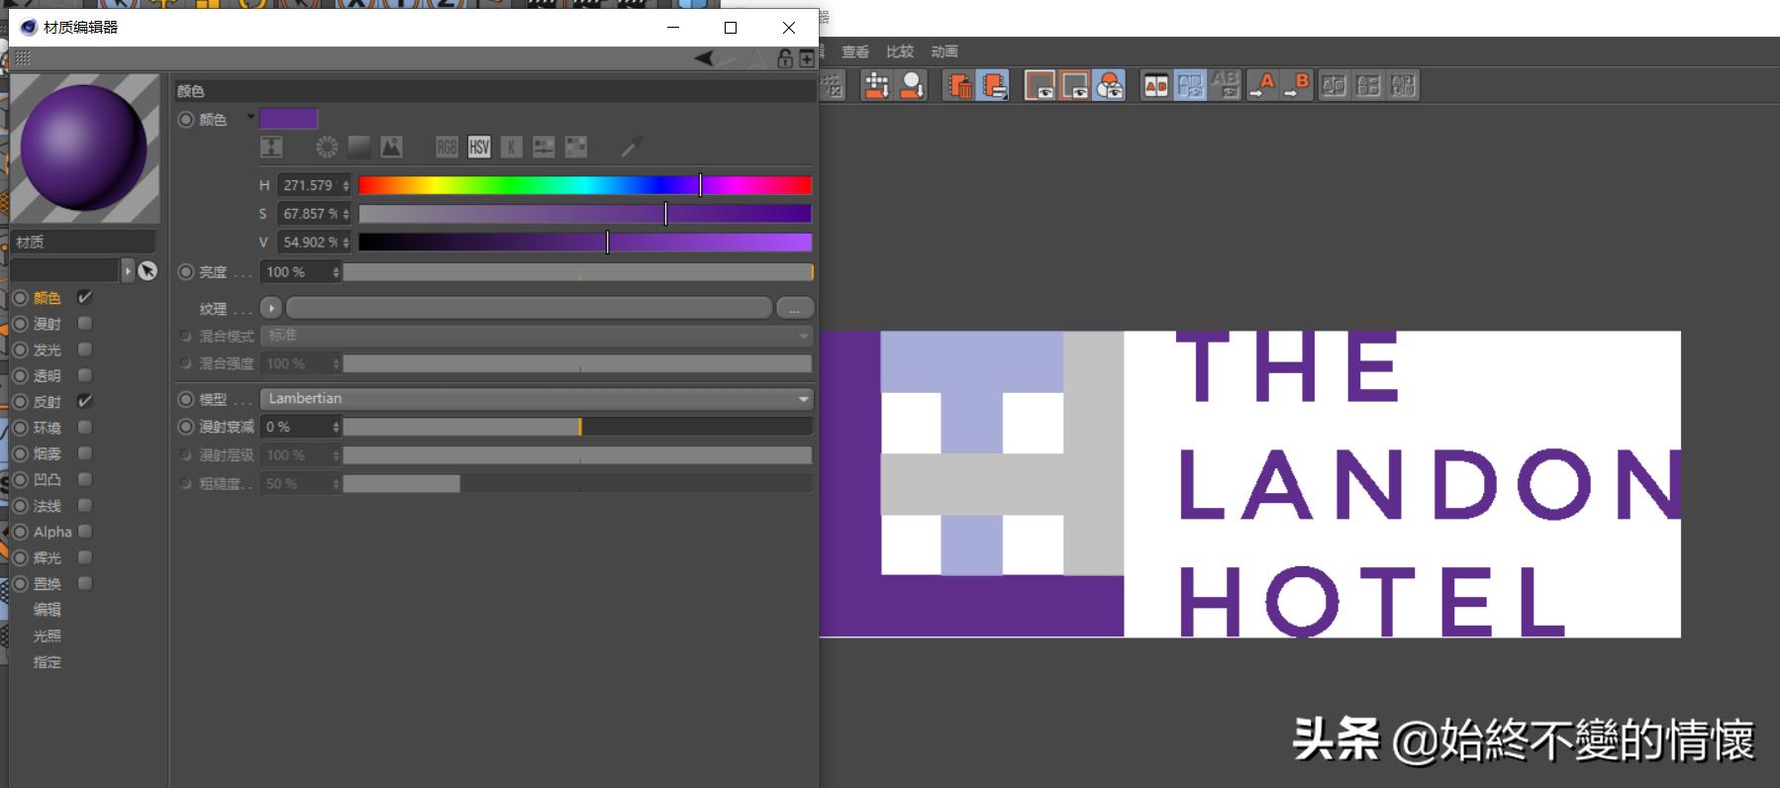Image resolution: width=1780 pixels, height=788 pixels.
Task: Click the arrow cursor icon beside the material name field
Action: tap(148, 270)
